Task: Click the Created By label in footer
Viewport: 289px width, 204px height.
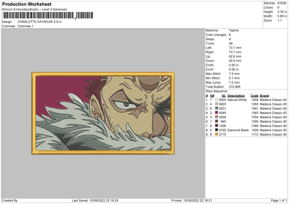Action: pos(10,200)
